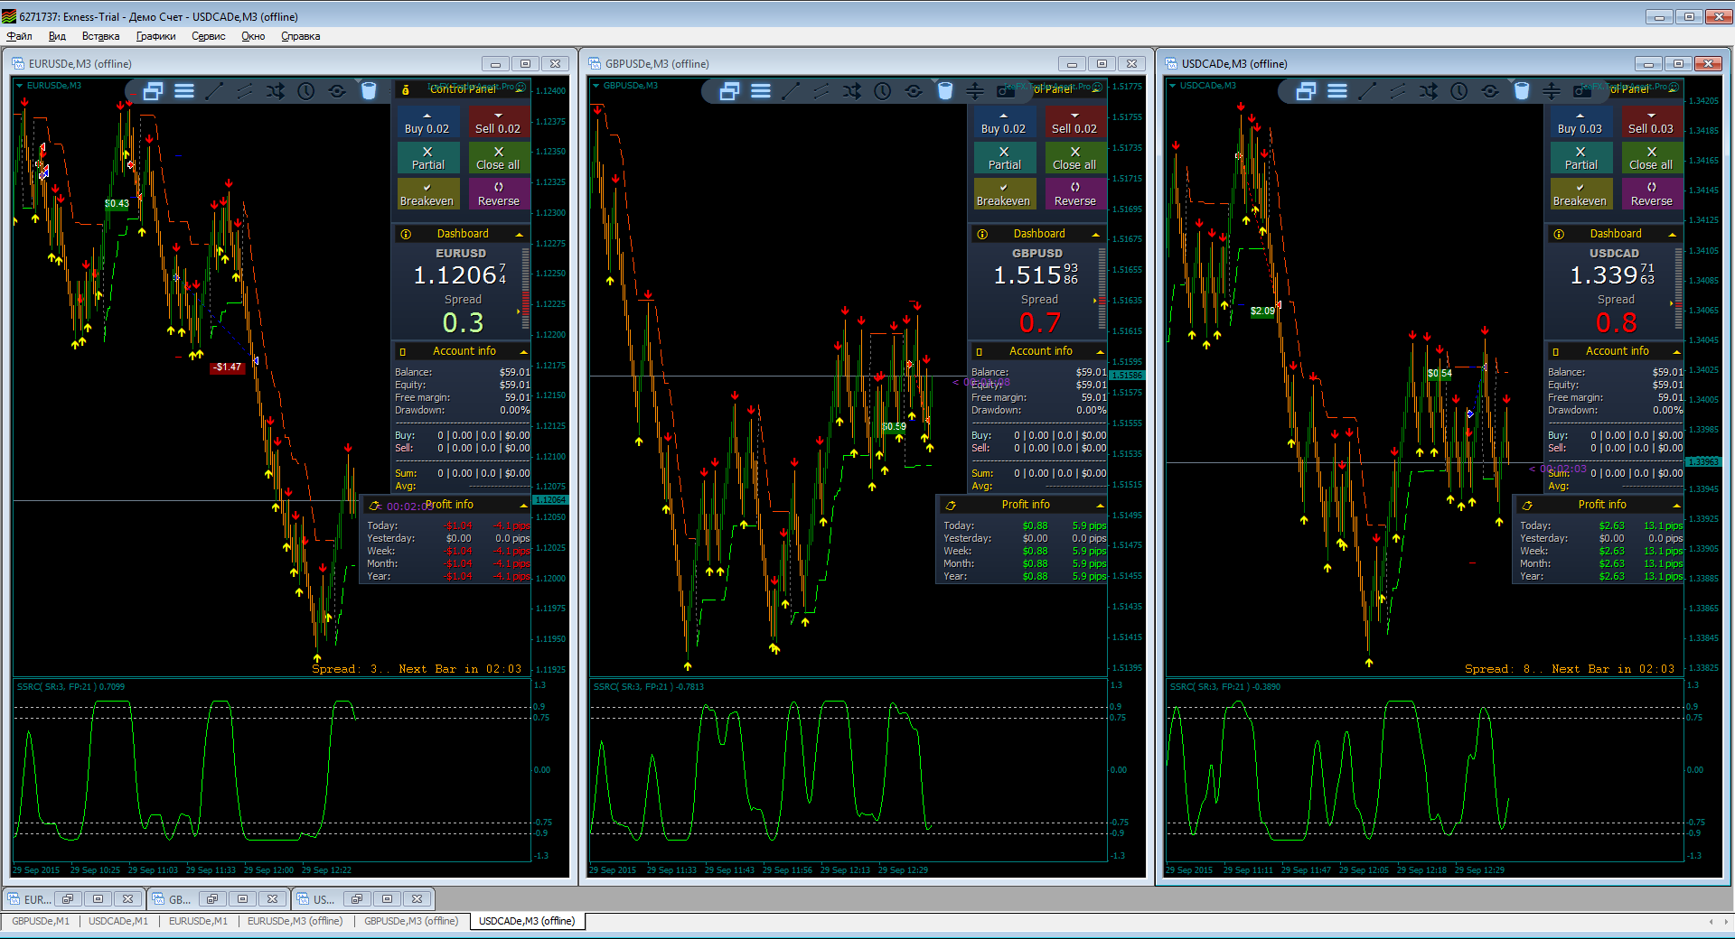Collapse Account info section in GBPUSD panel

pyautogui.click(x=1100, y=351)
